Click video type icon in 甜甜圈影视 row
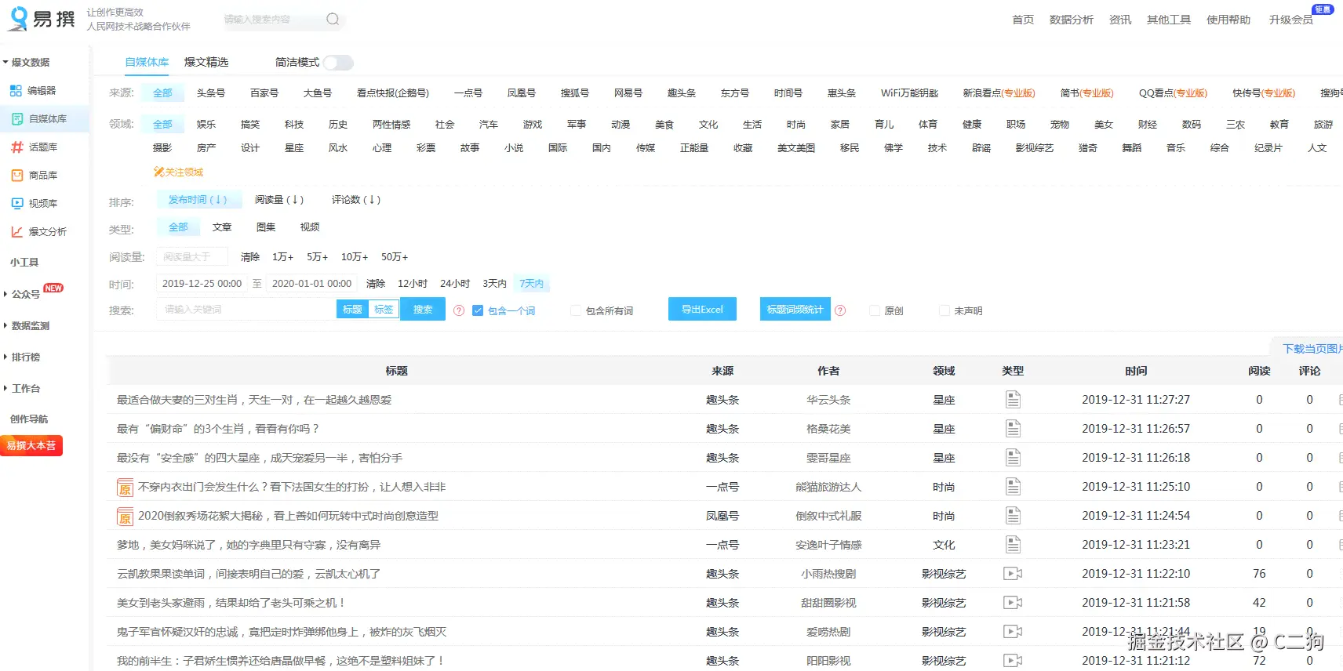The image size is (1343, 671). click(x=1013, y=603)
